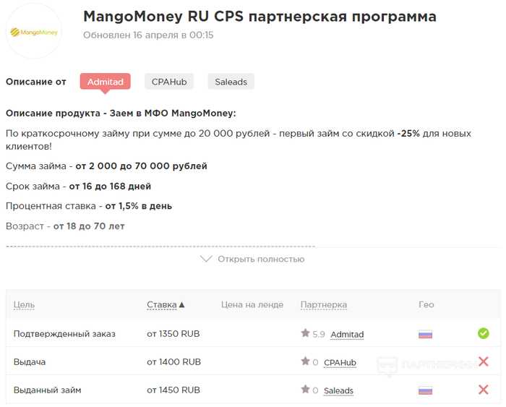
Task: Click the star rating icon for CPAHub
Action: pos(305,361)
